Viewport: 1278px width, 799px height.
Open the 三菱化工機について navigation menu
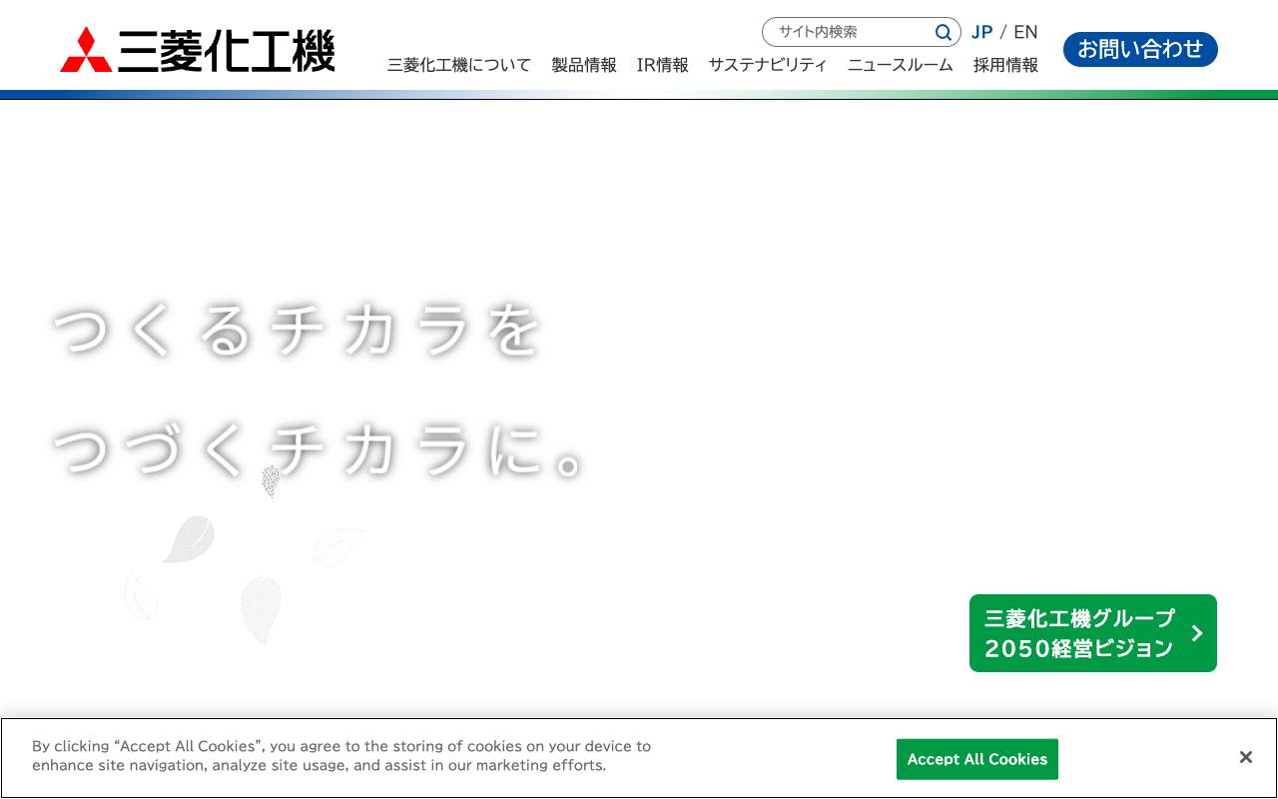(x=458, y=65)
